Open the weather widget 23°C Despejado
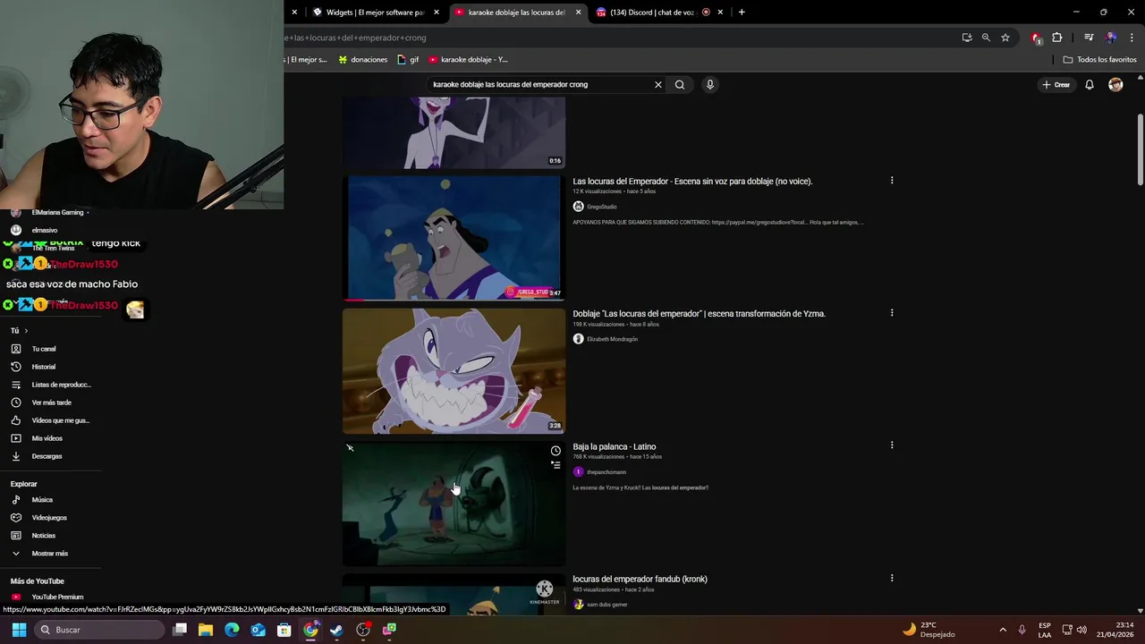Image resolution: width=1145 pixels, height=644 pixels. 929,630
